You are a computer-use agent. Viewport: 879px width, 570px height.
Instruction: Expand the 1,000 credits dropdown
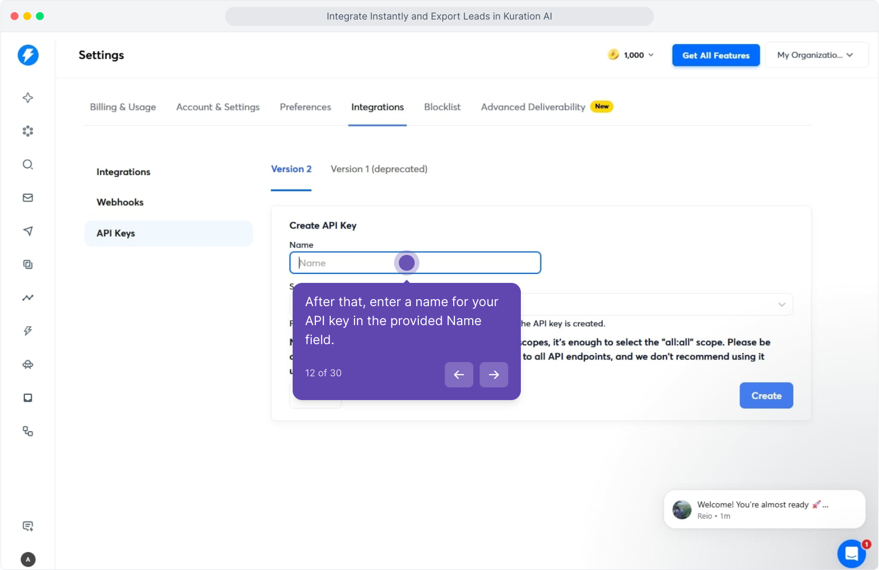point(632,55)
